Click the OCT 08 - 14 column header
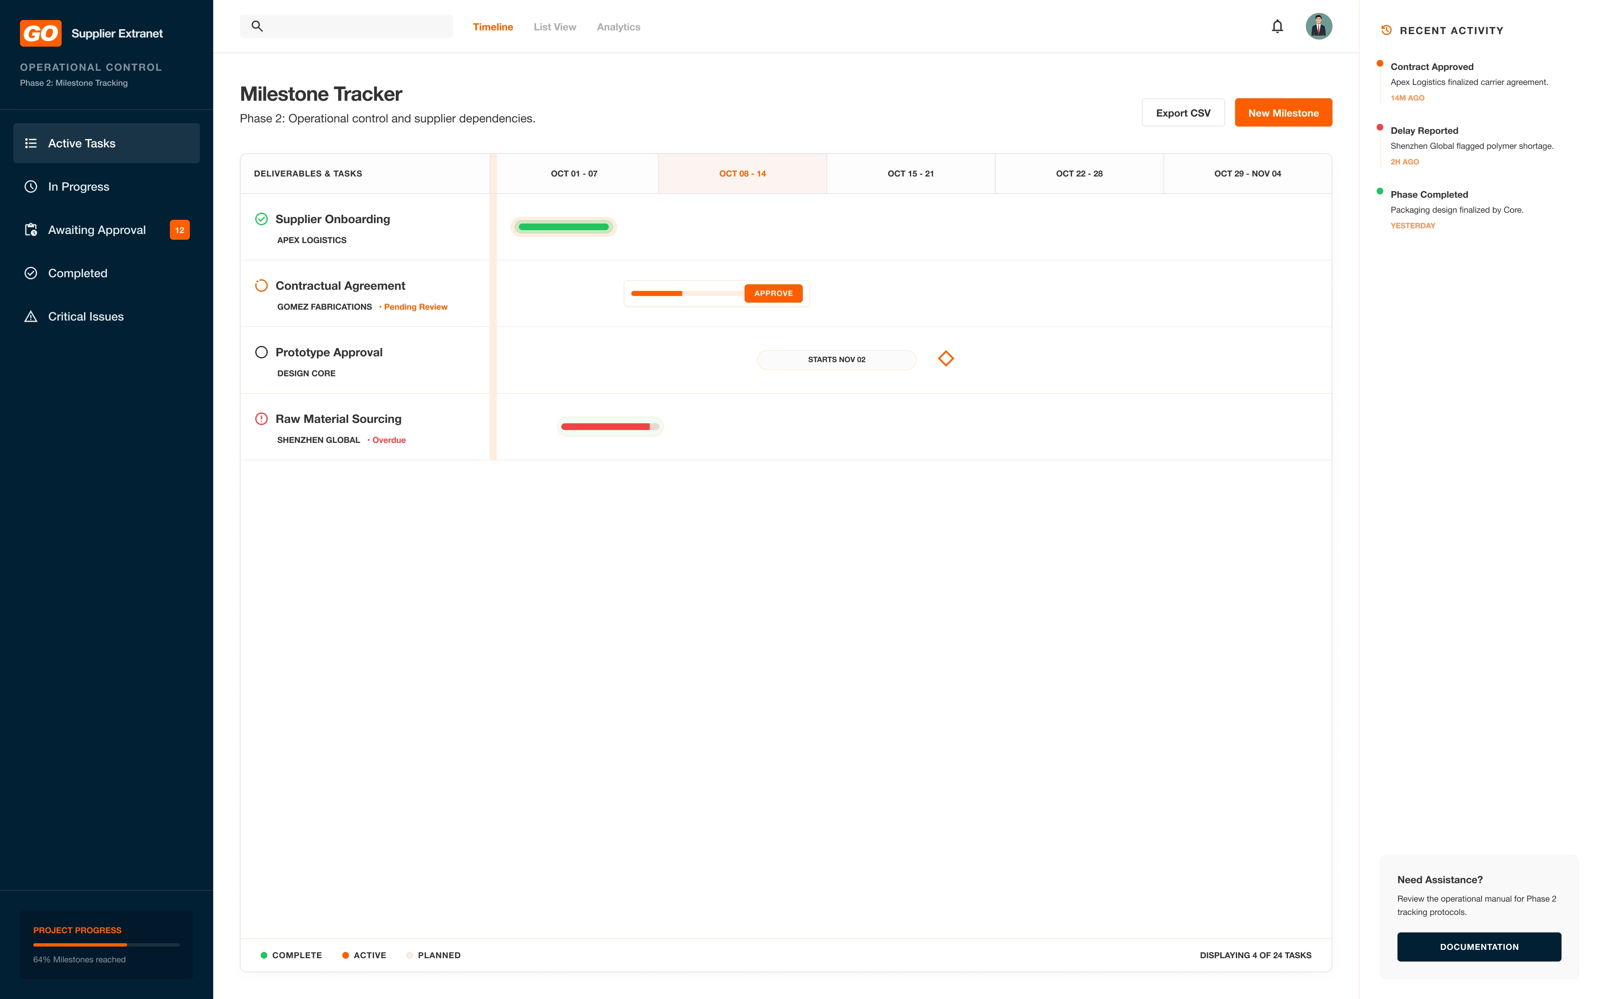The width and height of the screenshot is (1599, 999). (x=742, y=174)
